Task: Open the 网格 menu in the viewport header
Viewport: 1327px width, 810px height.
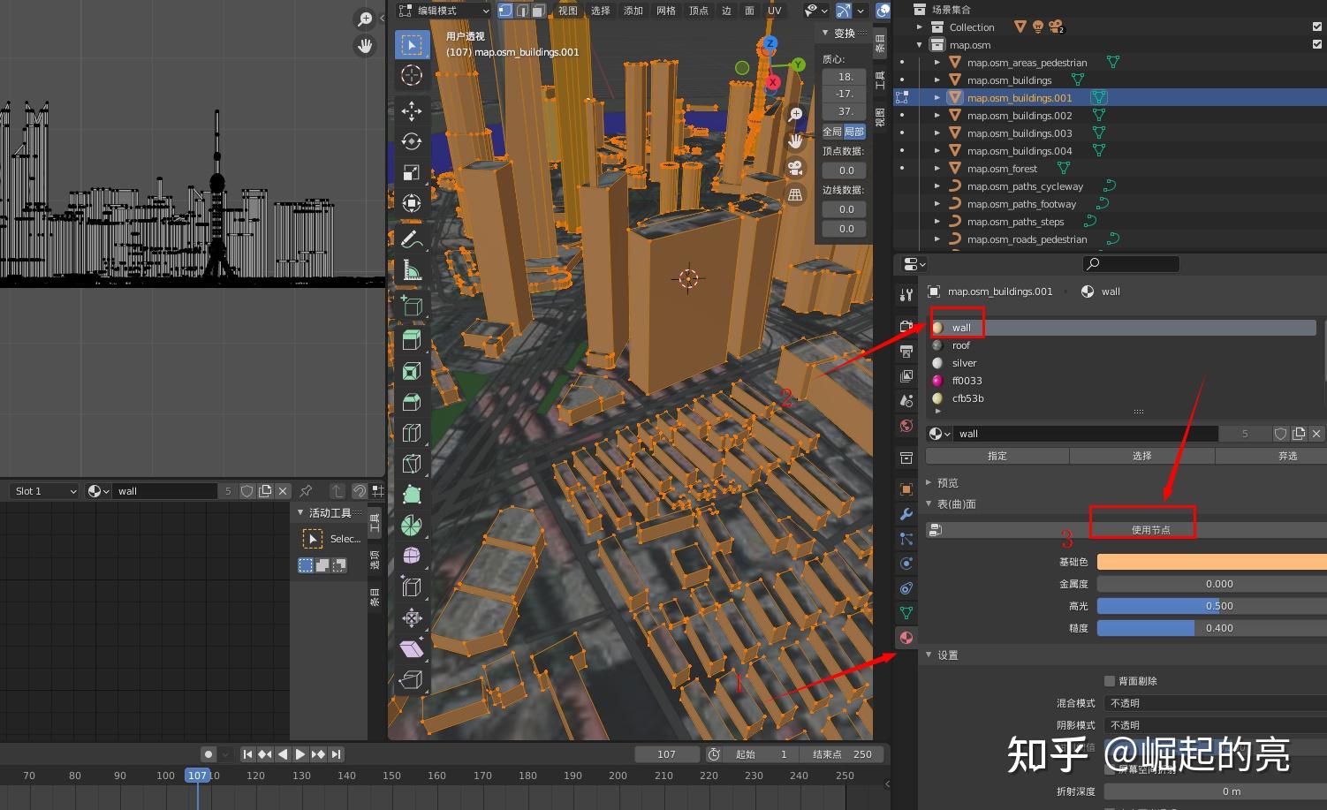Action: tap(665, 10)
